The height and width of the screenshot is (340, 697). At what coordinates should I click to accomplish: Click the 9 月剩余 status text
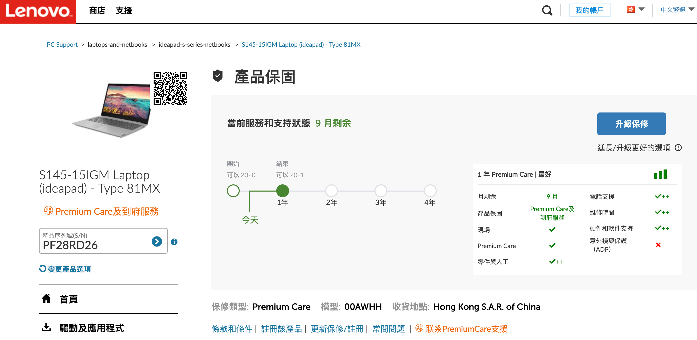coord(333,123)
